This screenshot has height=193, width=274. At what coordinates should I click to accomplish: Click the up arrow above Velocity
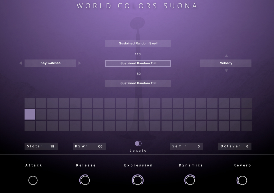pos(226,56)
